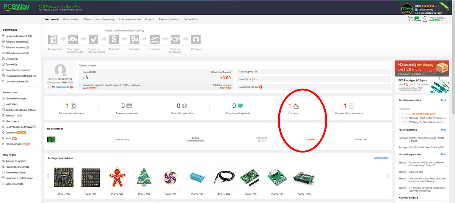Click Mes coupons ( 0 ) on dashboard
455x203 pixels.
coord(249,72)
